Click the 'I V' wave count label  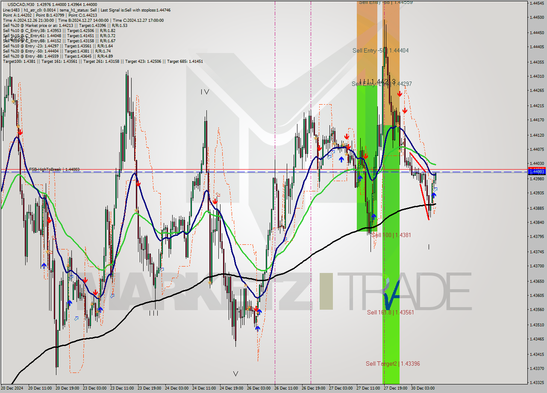coord(205,91)
